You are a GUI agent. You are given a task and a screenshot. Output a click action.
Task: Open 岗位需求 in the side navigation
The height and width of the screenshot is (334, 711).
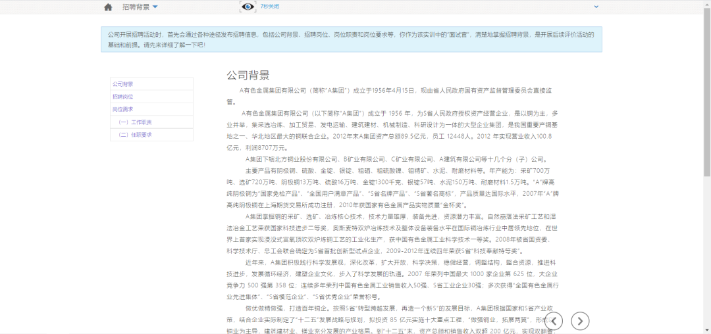pos(123,109)
